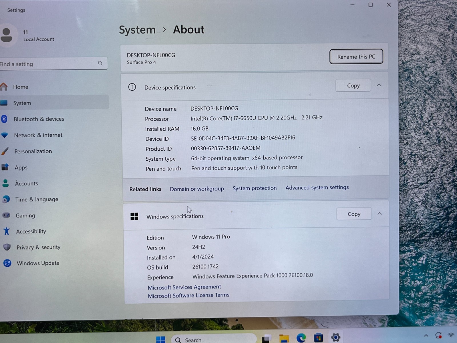Open the Start menu from taskbar

(x=161, y=339)
